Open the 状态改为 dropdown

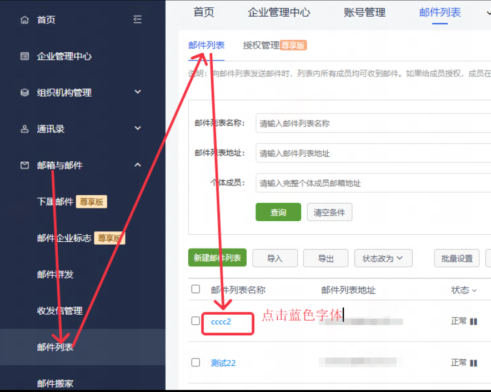tap(383, 258)
